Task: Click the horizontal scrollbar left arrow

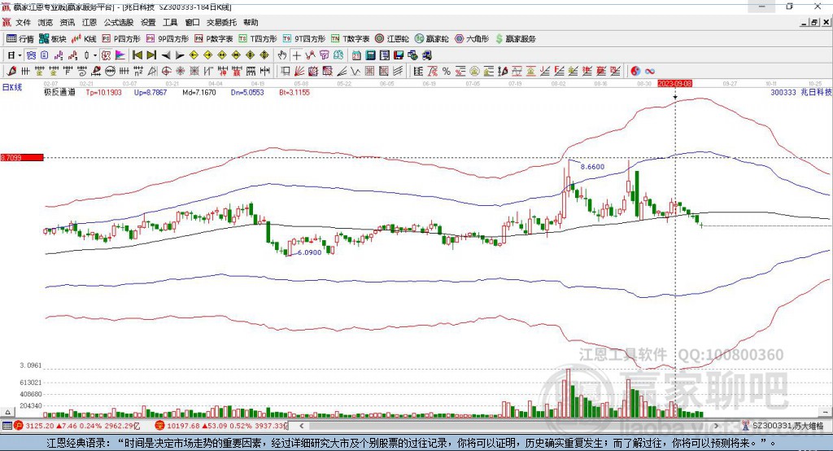Action: pyautogui.click(x=301, y=426)
